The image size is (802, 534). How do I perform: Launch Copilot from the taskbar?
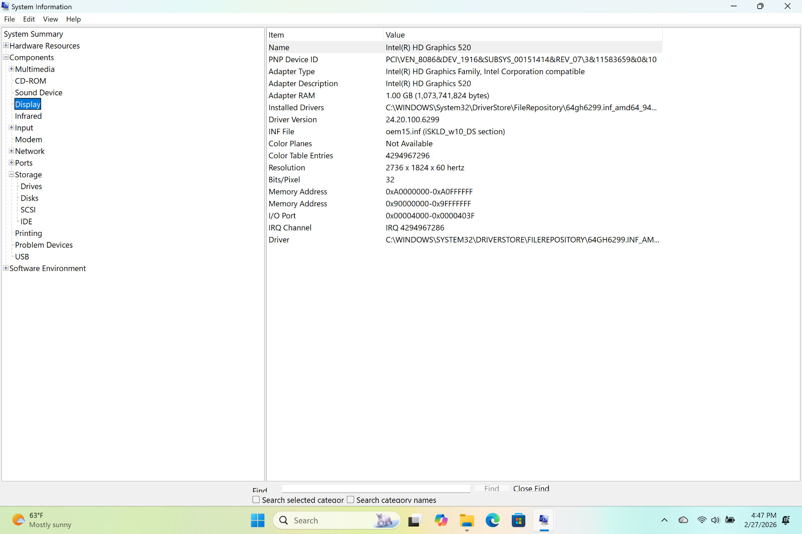coord(441,520)
